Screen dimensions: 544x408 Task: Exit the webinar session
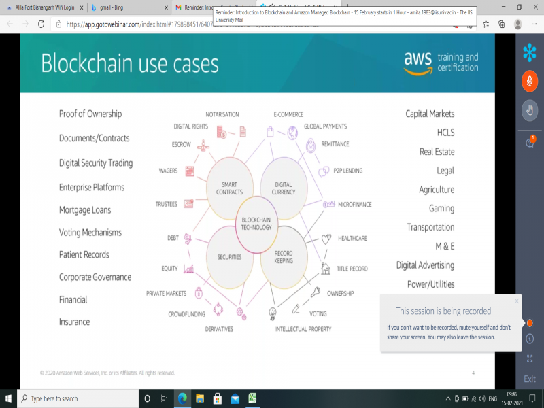coord(530,379)
